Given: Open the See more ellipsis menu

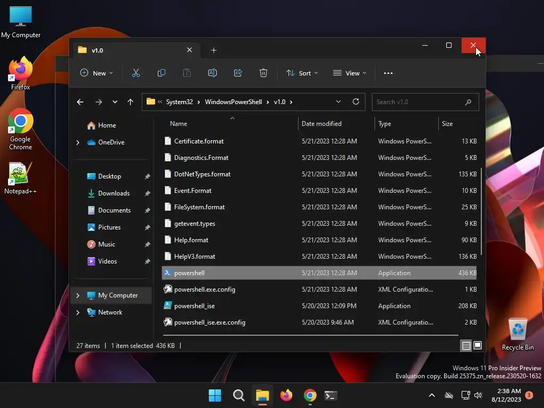Looking at the screenshot, I should point(388,73).
